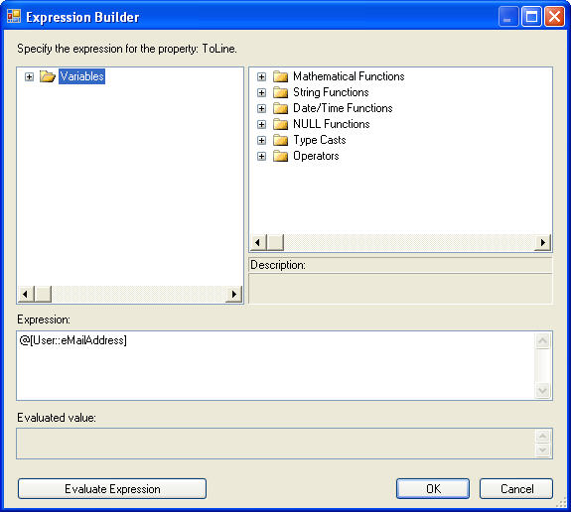Click down arrow of Evaluated value scrollbar
This screenshot has width=571, height=512.
(542, 450)
